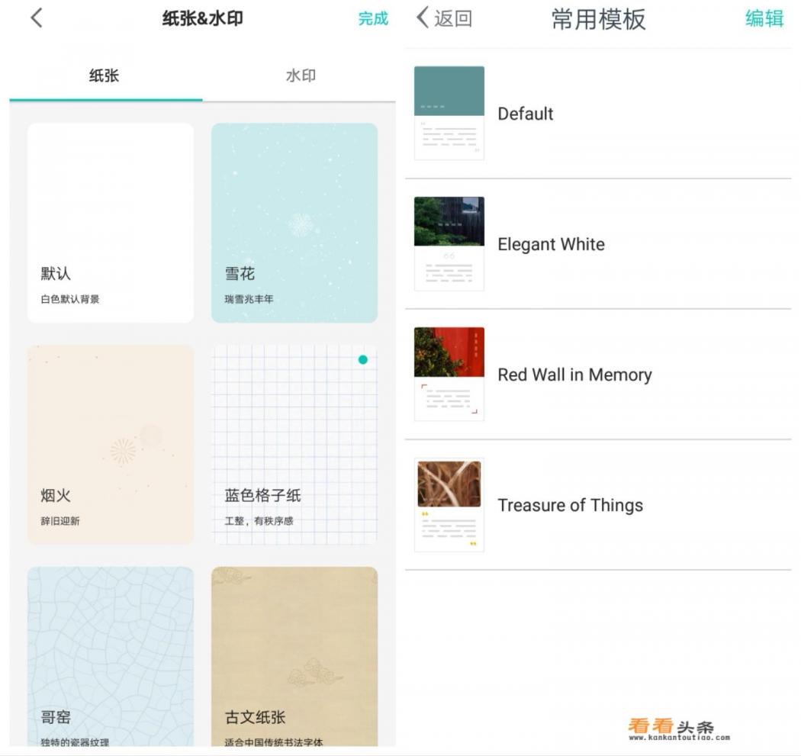Image resolution: width=801 pixels, height=756 pixels.
Task: Select the 纸张 tab
Action: (104, 76)
